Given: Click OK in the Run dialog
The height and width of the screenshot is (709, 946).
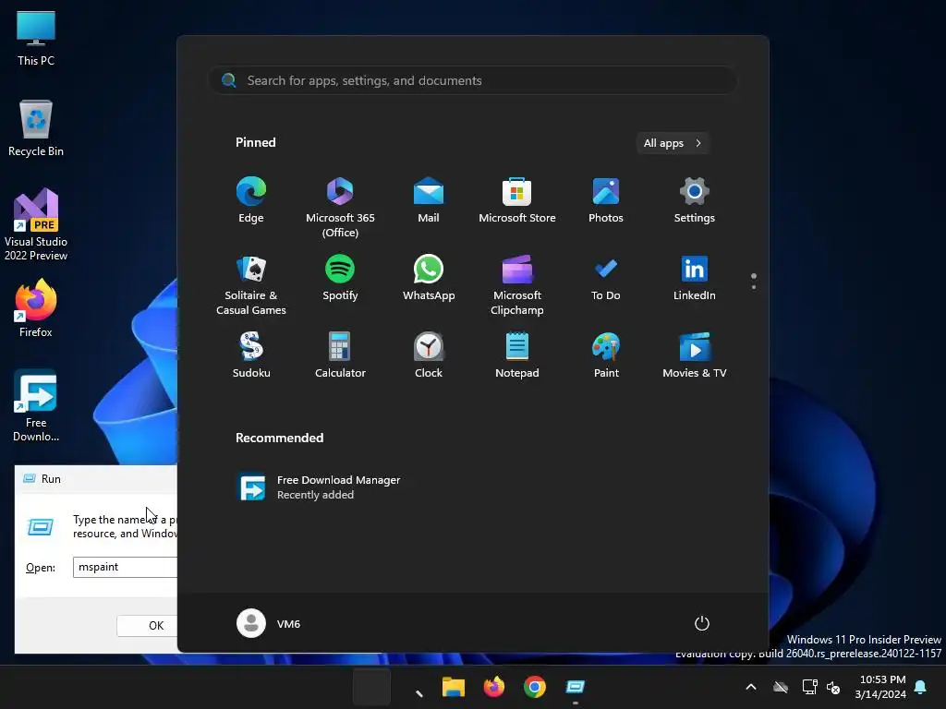Looking at the screenshot, I should (147, 626).
